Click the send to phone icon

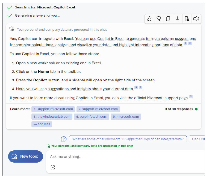(187, 19)
